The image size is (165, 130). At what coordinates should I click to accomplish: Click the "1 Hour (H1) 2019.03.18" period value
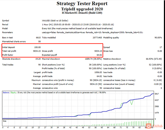78,24
